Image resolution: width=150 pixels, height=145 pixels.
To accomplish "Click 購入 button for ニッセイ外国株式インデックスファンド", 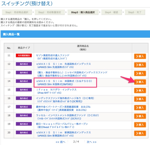I will pyautogui.click(x=140, y=73).
